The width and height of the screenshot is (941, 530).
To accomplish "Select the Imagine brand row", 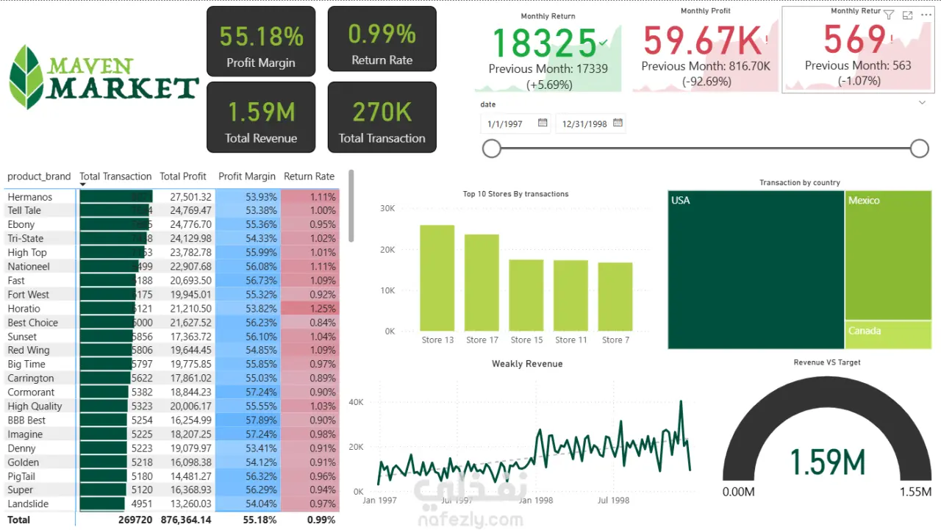I will click(x=172, y=434).
